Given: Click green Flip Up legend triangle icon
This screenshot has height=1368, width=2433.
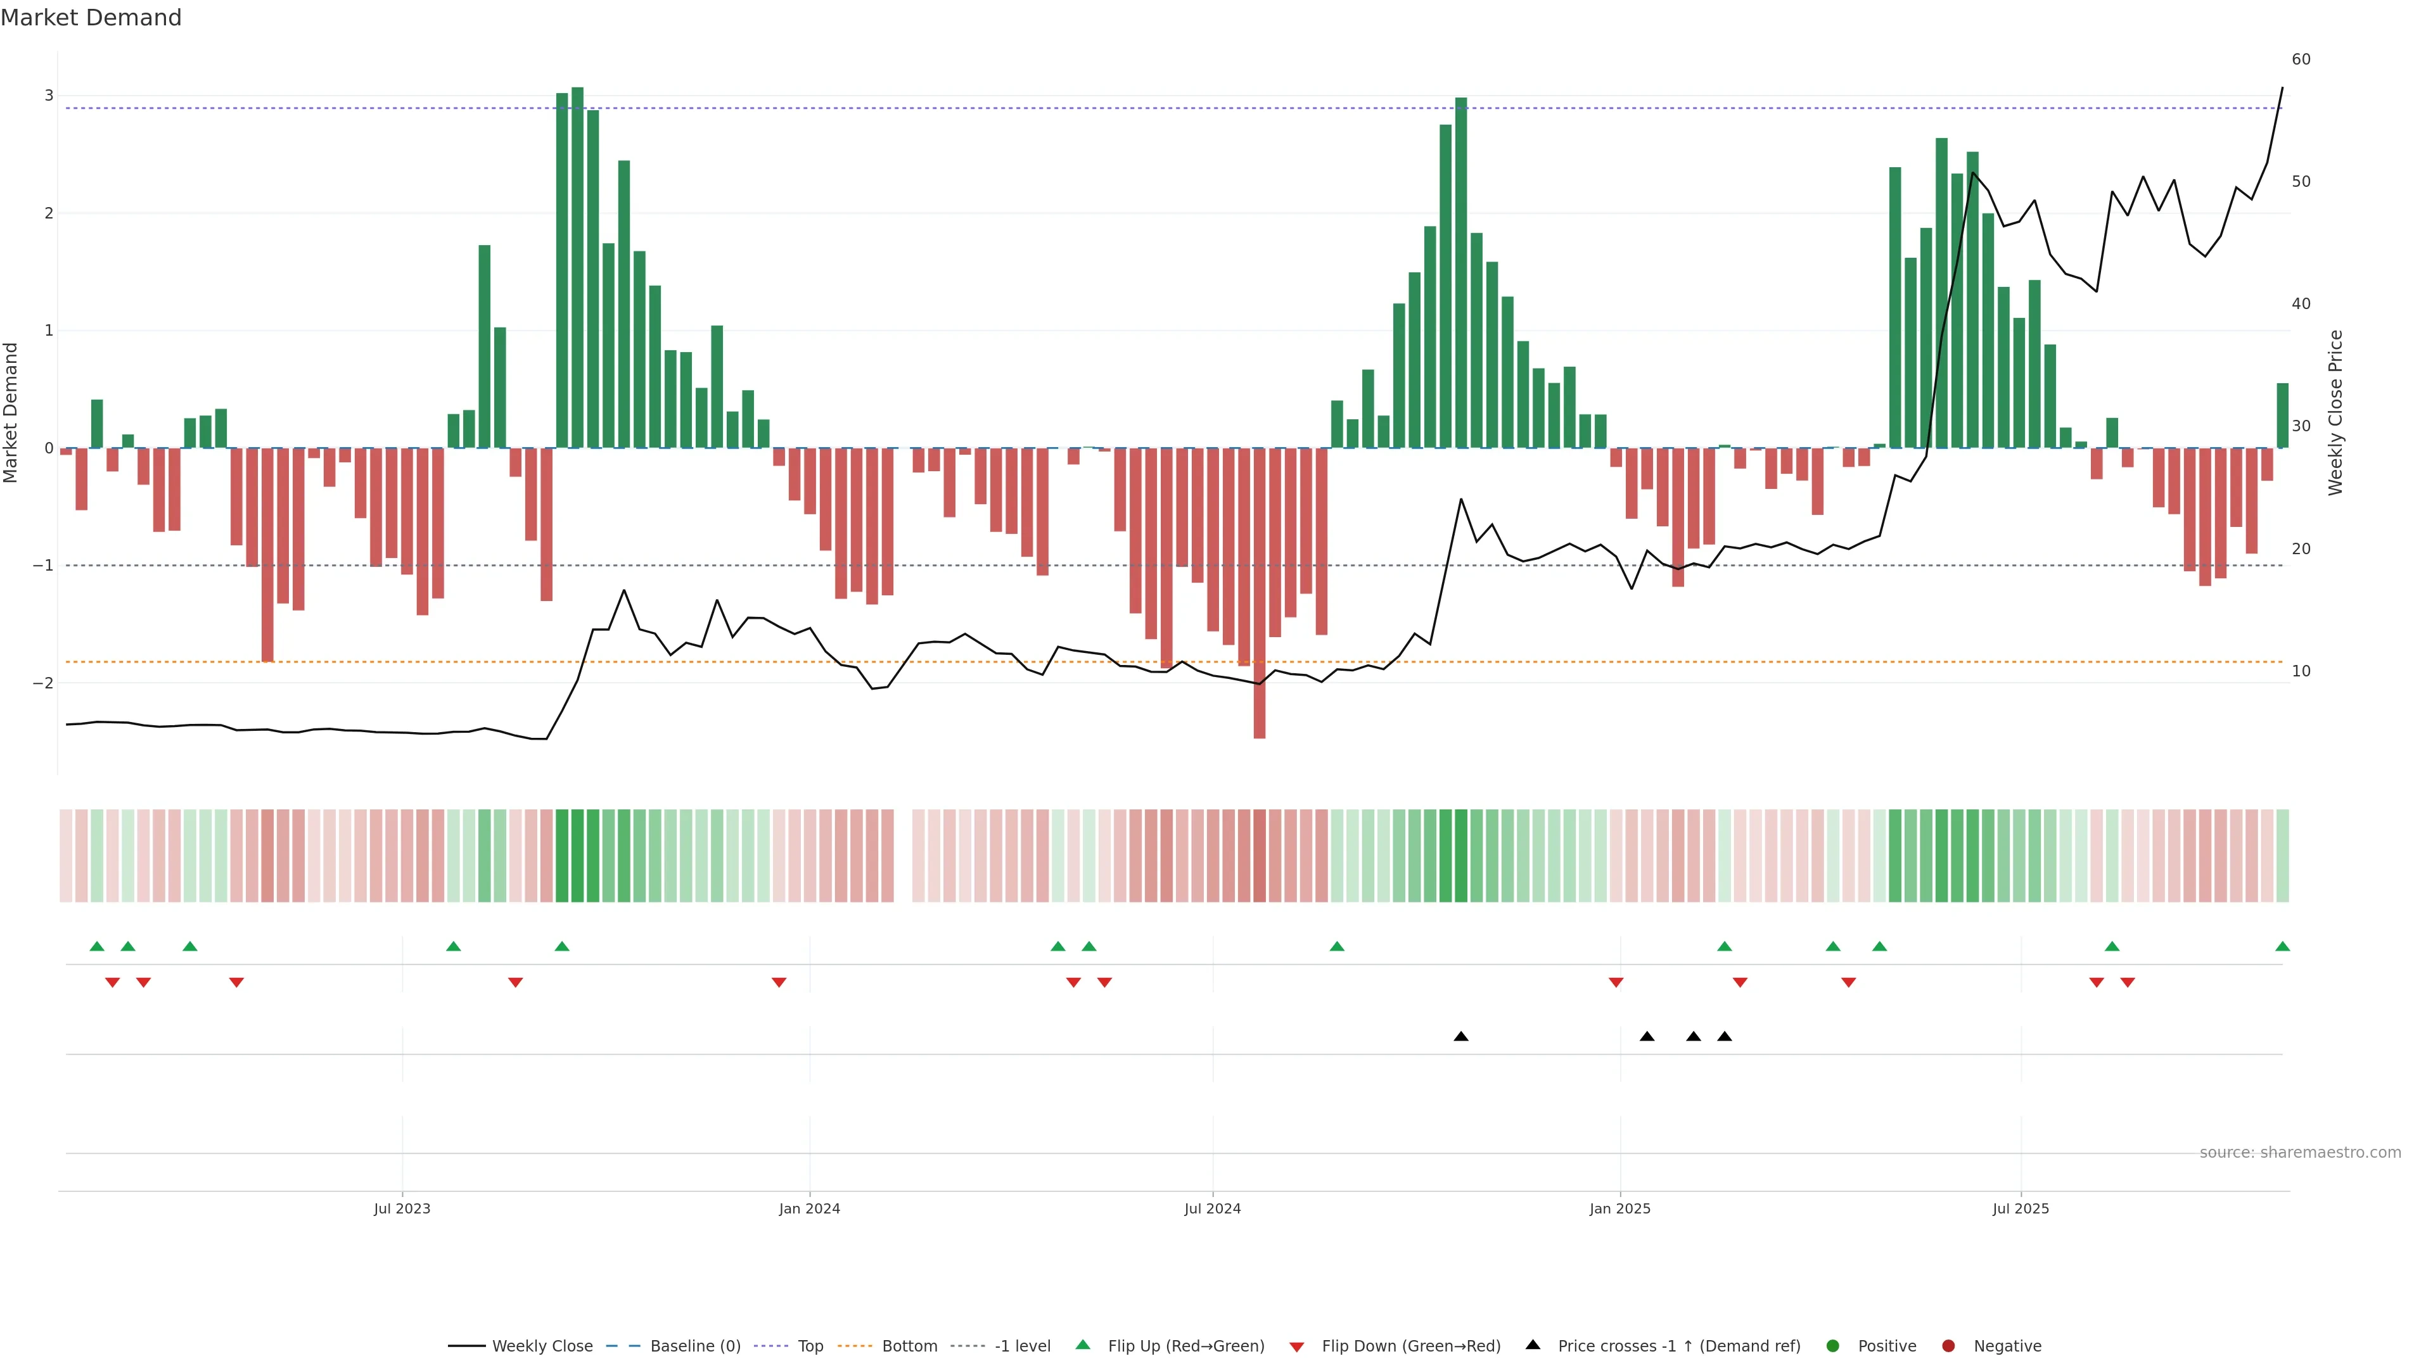Looking at the screenshot, I should click(1083, 1345).
